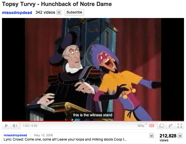Click the 'this is the witness stand' caption
The image size is (186, 144).
(x=93, y=115)
